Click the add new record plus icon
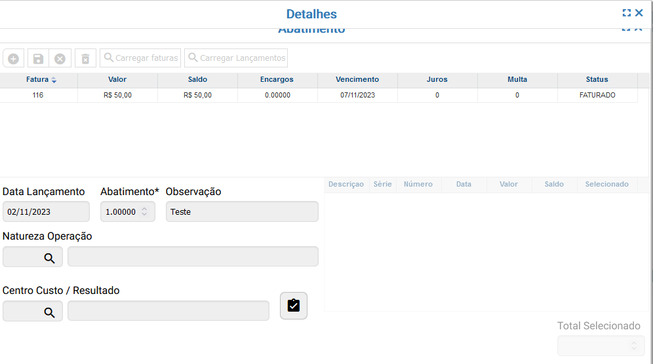This screenshot has height=364, width=653. pos(13,58)
